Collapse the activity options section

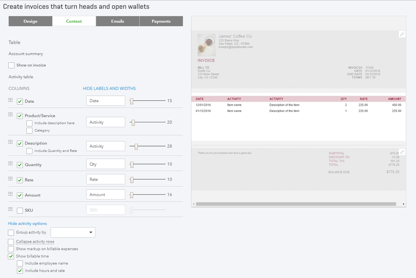pos(27,223)
